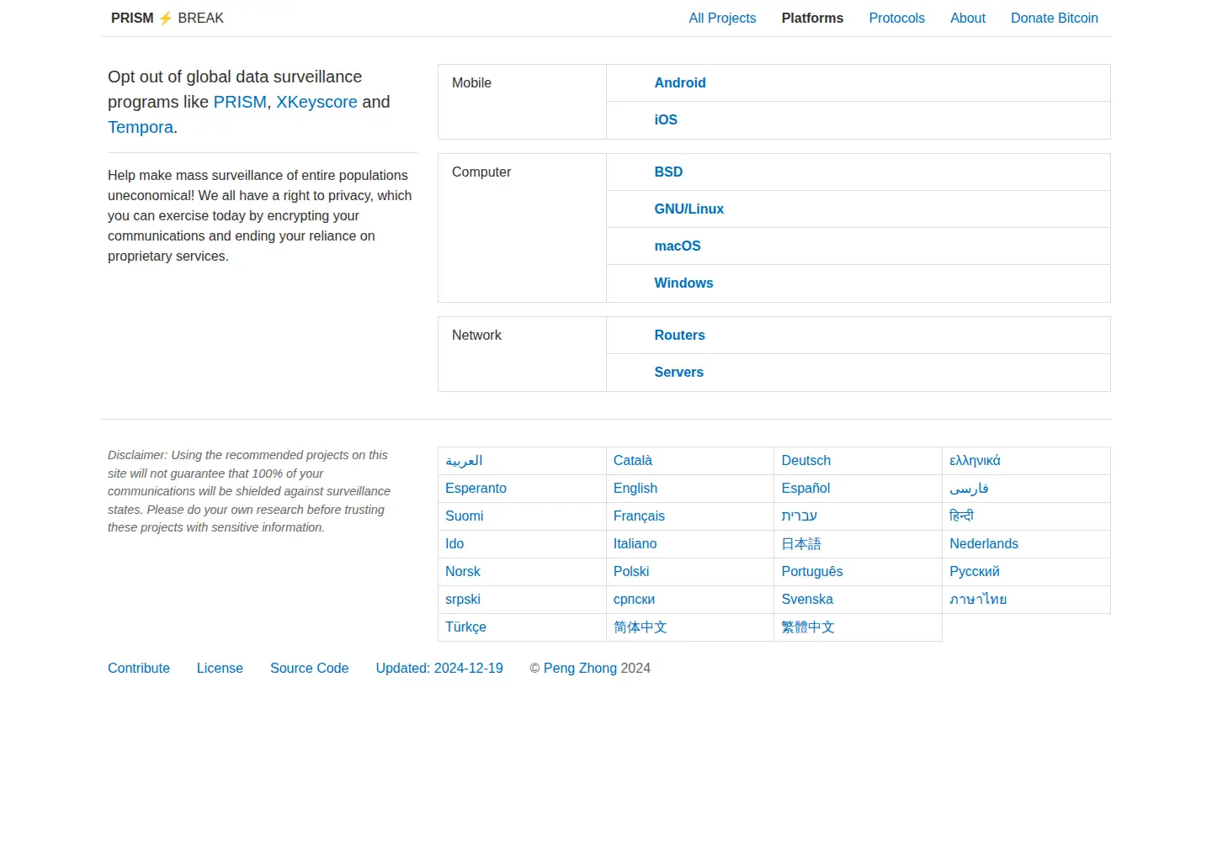Switch language to 日本語
The image size is (1212, 841).
(801, 544)
